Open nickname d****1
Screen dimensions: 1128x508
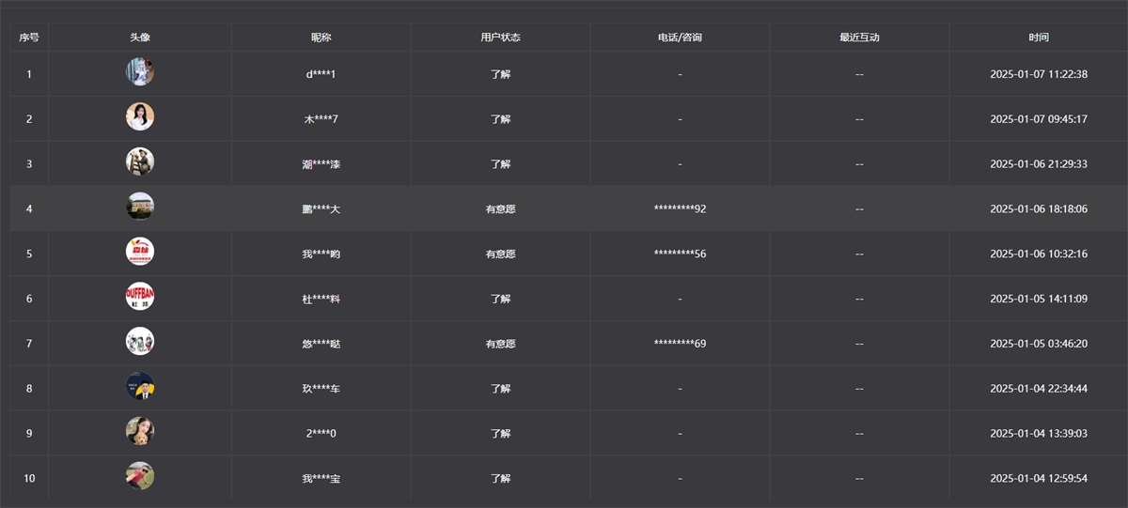[x=321, y=74]
